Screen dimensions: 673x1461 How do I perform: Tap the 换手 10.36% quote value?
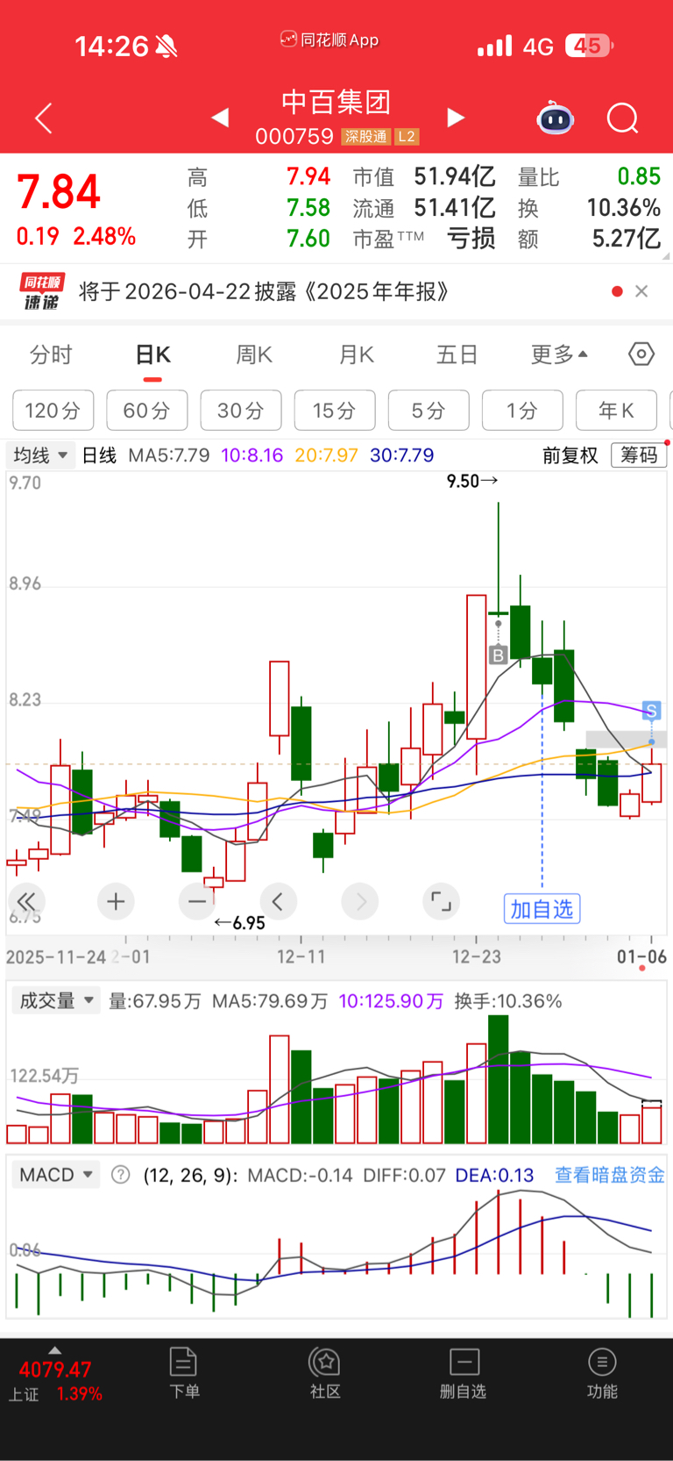624,208
